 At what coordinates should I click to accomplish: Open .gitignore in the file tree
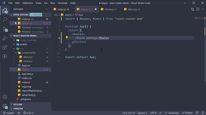point(30,99)
